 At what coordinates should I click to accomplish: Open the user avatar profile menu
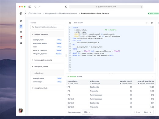(20, 110)
